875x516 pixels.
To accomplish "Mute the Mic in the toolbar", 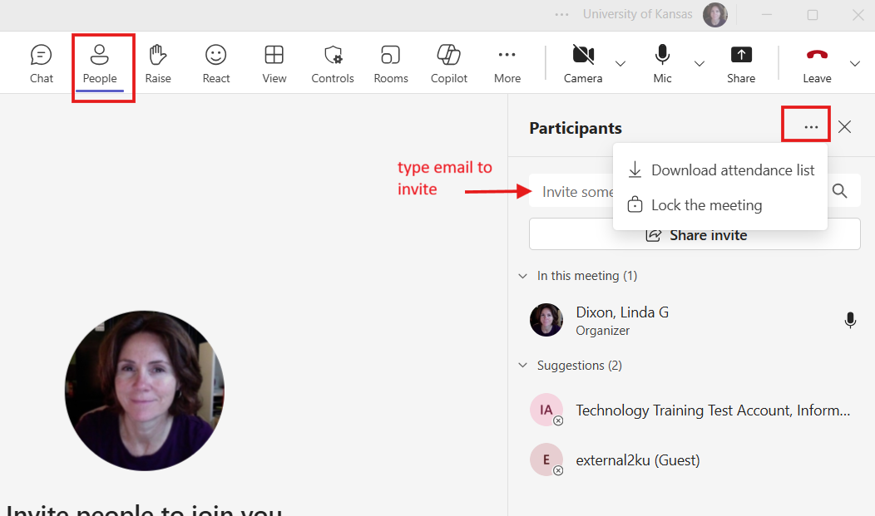I will pyautogui.click(x=662, y=64).
